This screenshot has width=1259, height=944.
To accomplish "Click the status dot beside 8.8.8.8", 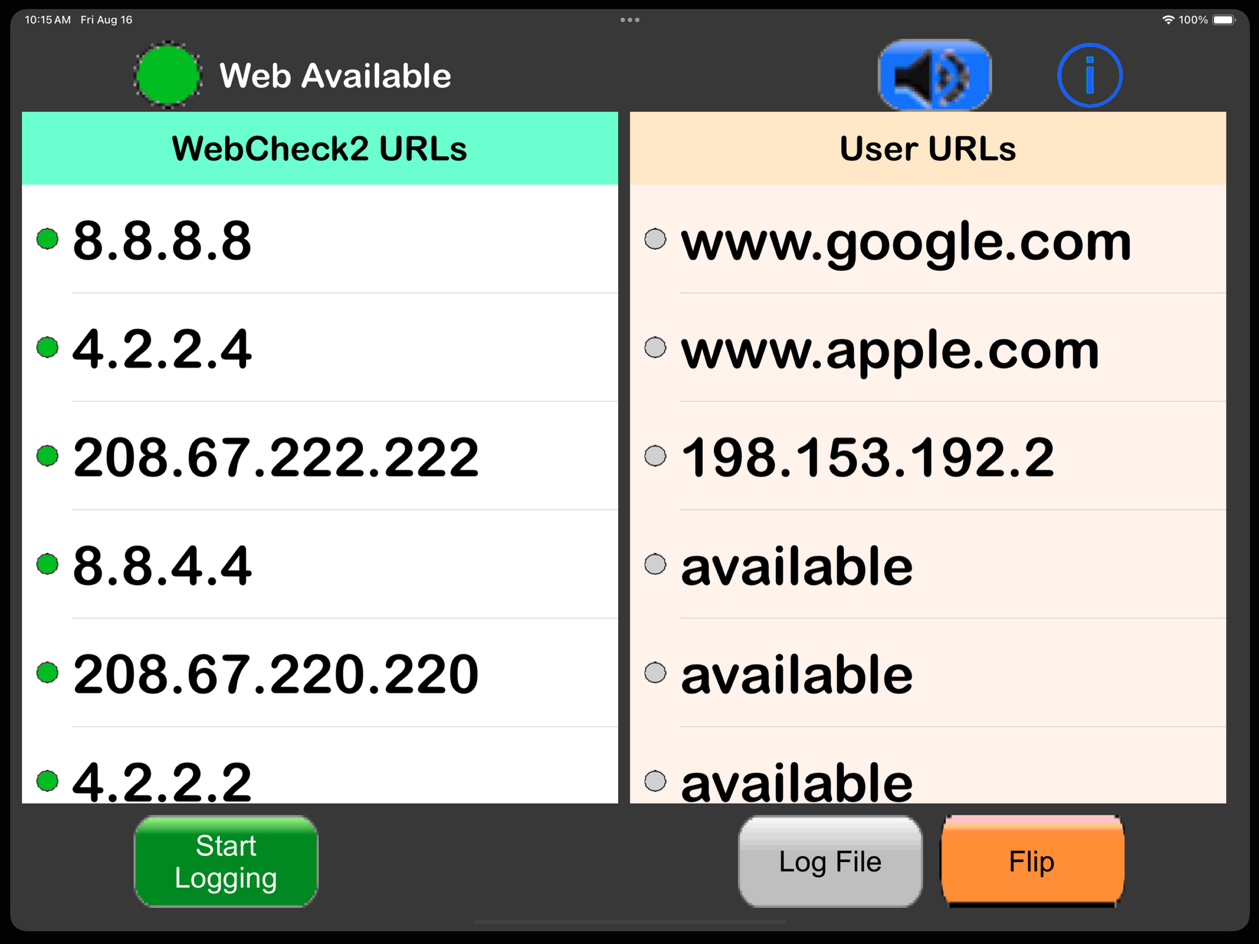I will (x=48, y=239).
